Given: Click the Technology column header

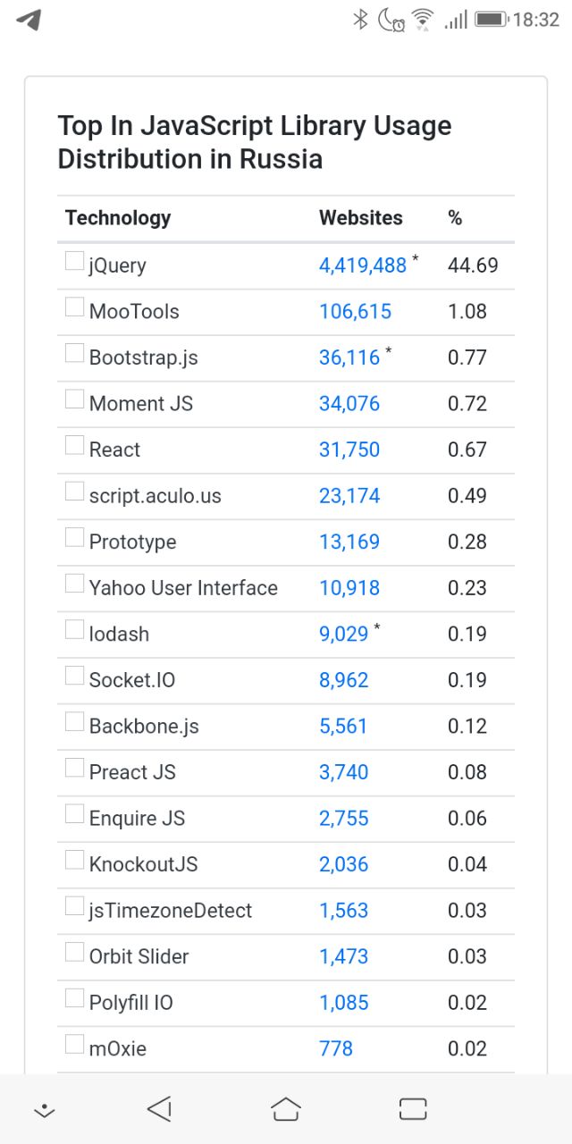Looking at the screenshot, I should (118, 217).
